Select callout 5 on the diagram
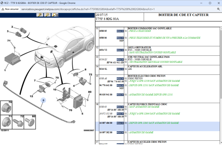222x145 pixels. click(x=82, y=113)
